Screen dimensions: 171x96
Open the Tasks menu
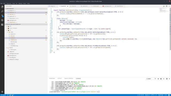(25, 3)
